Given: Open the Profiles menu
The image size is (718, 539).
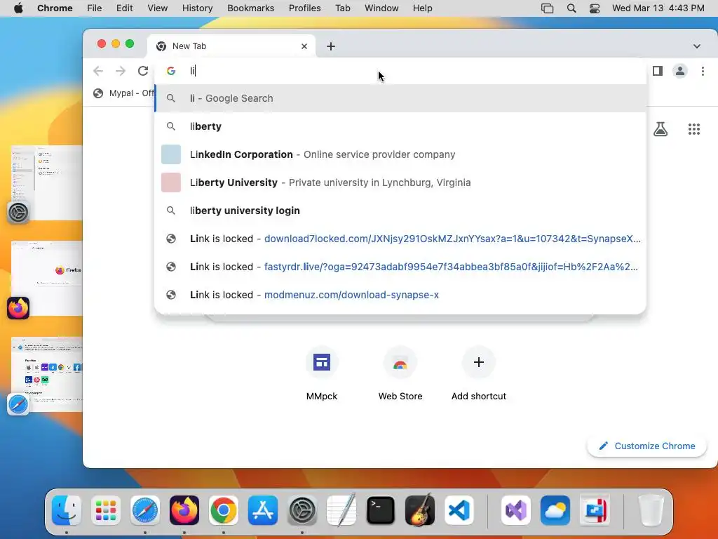Looking at the screenshot, I should tap(304, 8).
